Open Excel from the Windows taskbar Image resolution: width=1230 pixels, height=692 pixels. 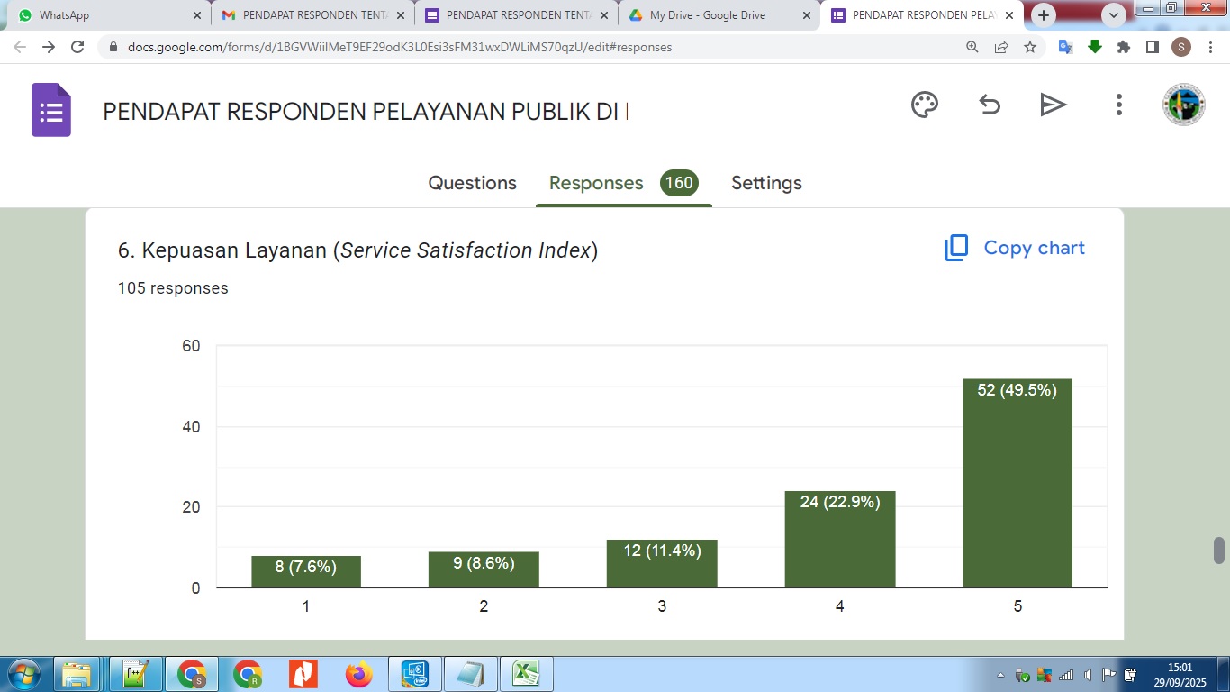pos(526,674)
